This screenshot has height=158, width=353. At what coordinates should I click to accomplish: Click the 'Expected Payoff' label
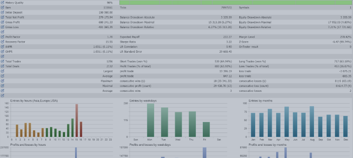[x=130, y=37]
